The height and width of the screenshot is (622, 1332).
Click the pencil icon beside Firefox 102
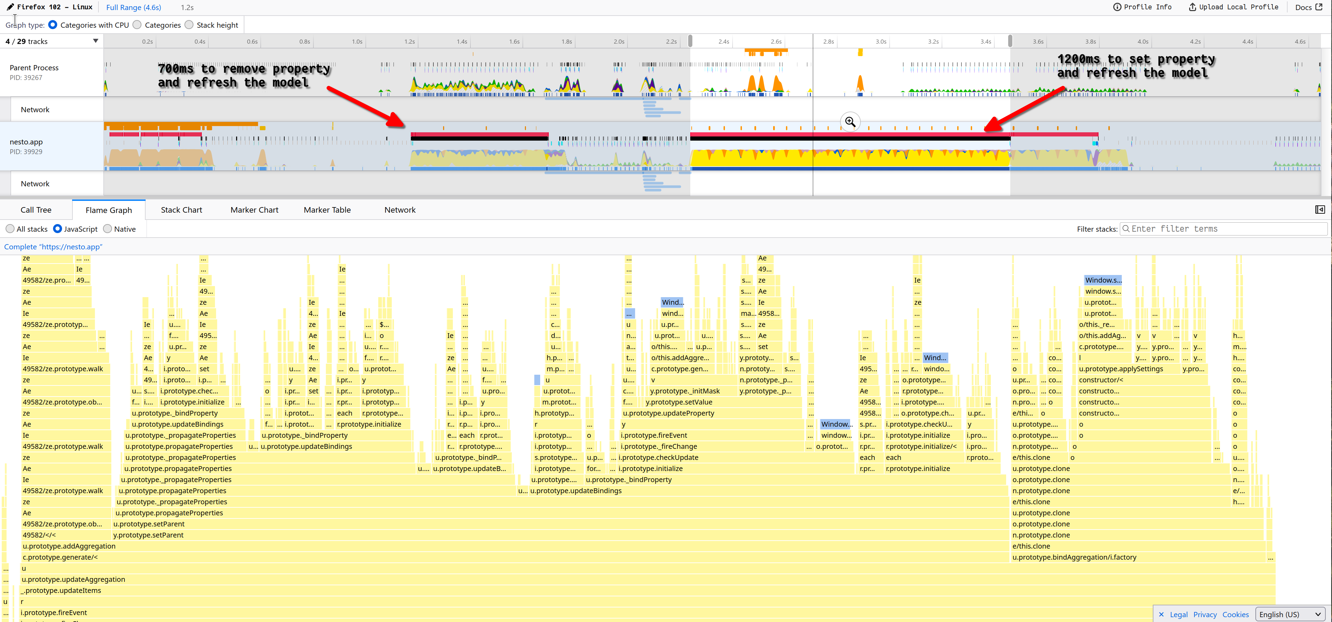coord(10,7)
